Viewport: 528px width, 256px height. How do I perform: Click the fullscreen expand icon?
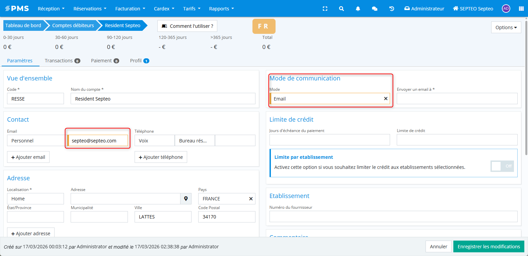(325, 9)
